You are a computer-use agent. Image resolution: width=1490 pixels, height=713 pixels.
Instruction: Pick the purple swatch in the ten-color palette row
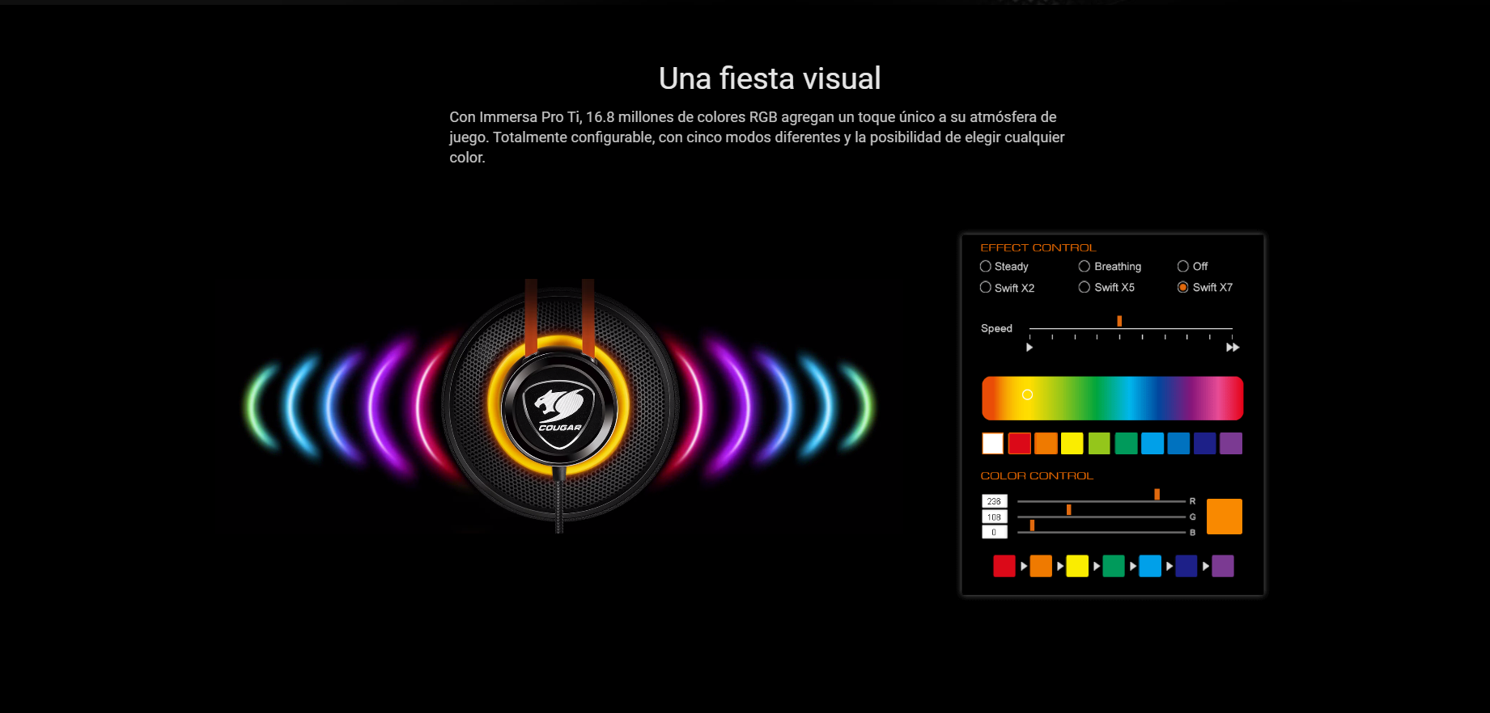(x=1231, y=443)
